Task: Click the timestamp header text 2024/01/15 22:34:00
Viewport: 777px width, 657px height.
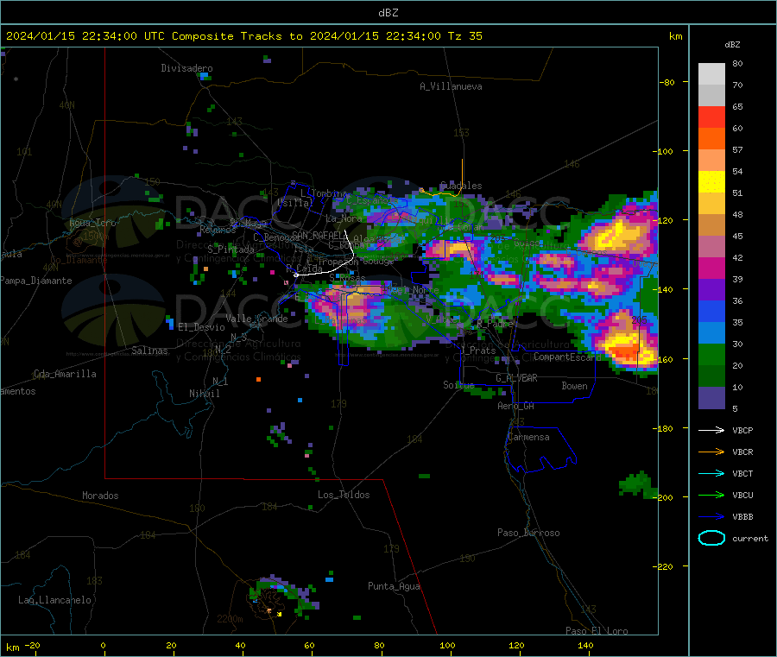Action: point(72,36)
